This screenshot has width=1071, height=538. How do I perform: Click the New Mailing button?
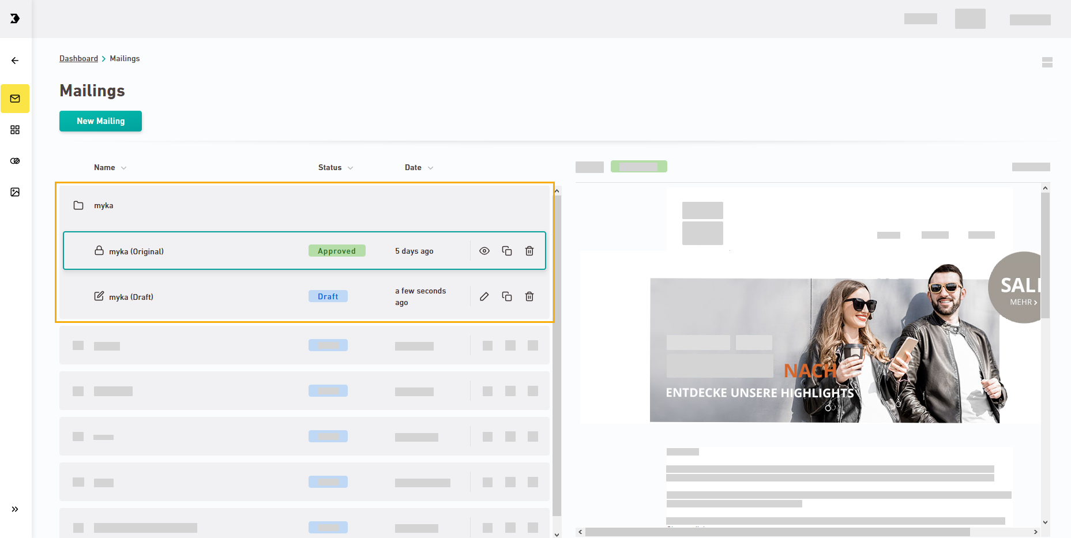click(100, 121)
